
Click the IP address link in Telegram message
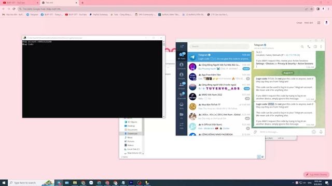point(293,55)
